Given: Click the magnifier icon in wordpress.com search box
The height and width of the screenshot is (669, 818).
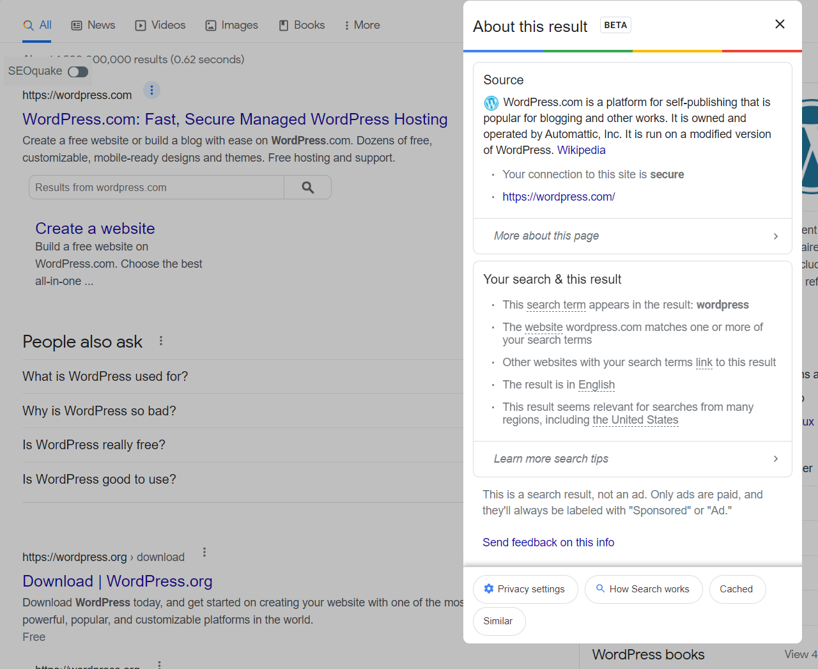Looking at the screenshot, I should click(x=307, y=187).
